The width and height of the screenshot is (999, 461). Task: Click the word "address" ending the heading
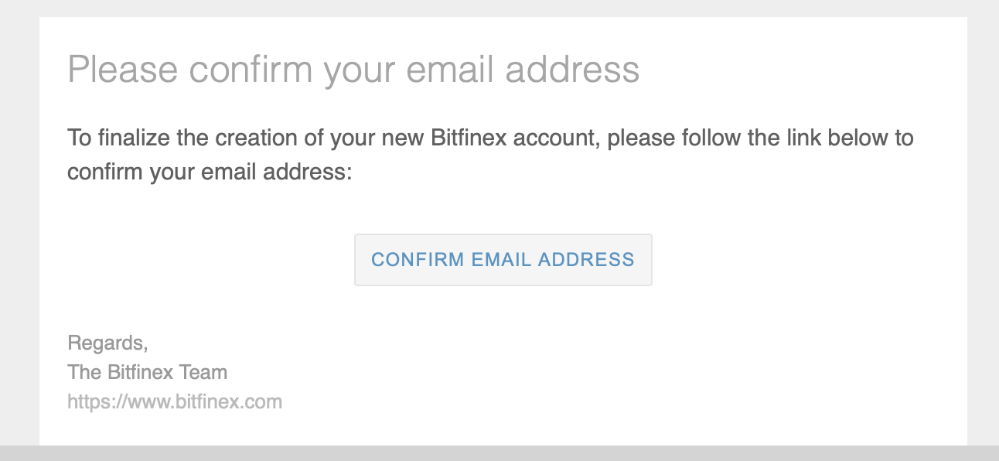point(571,70)
